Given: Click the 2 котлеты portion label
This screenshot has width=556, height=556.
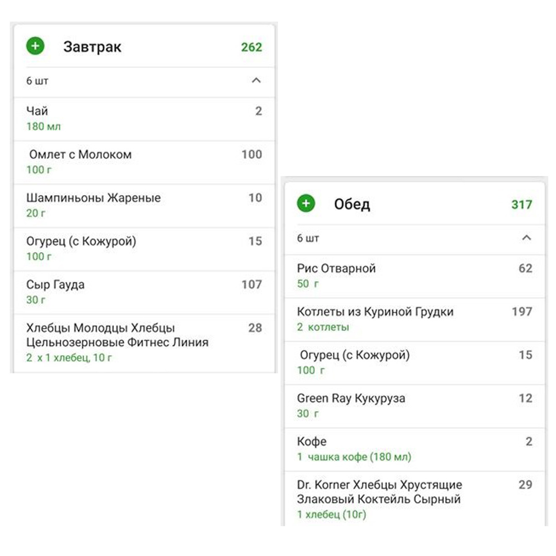Looking at the screenshot, I should tap(323, 327).
